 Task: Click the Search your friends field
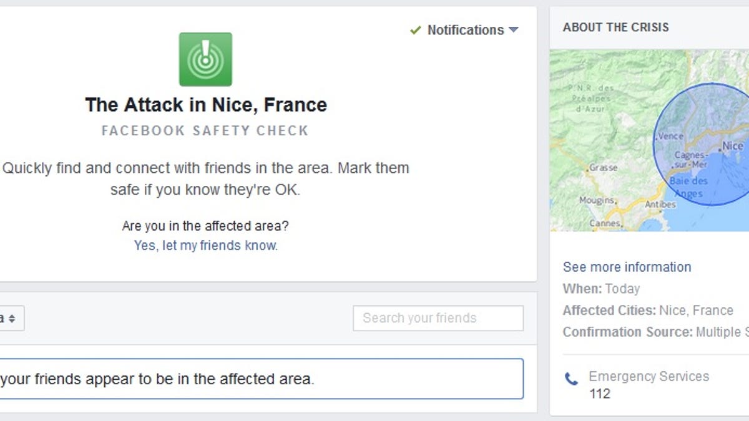pyautogui.click(x=438, y=318)
